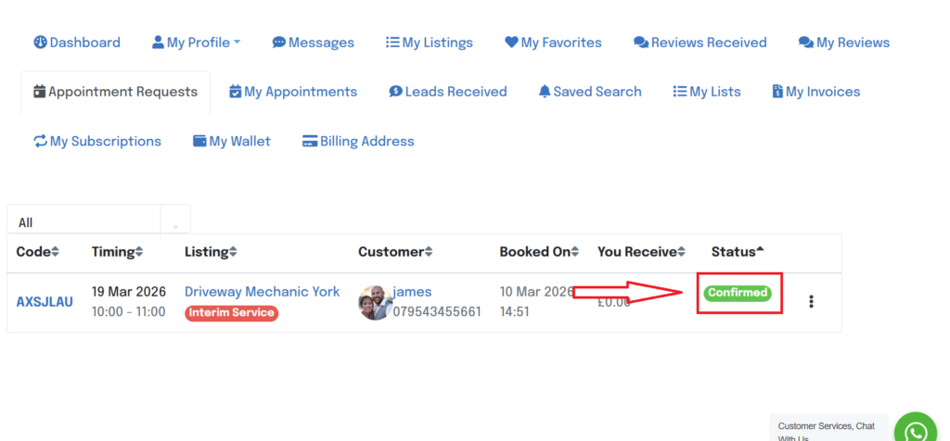The width and height of the screenshot is (950, 441).
Task: Click customer james's profile photo
Action: pyautogui.click(x=375, y=302)
